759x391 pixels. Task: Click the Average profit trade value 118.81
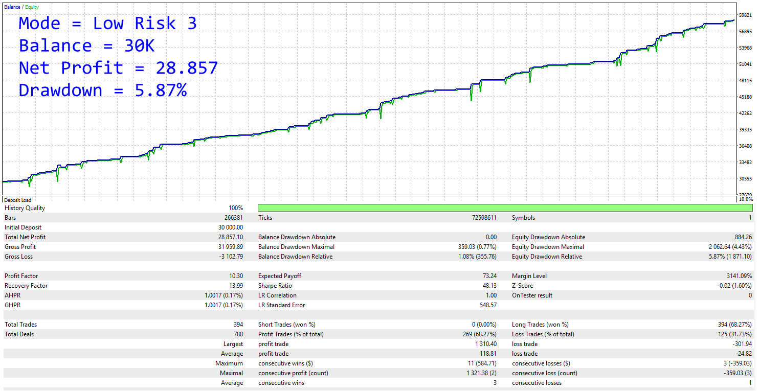488,354
